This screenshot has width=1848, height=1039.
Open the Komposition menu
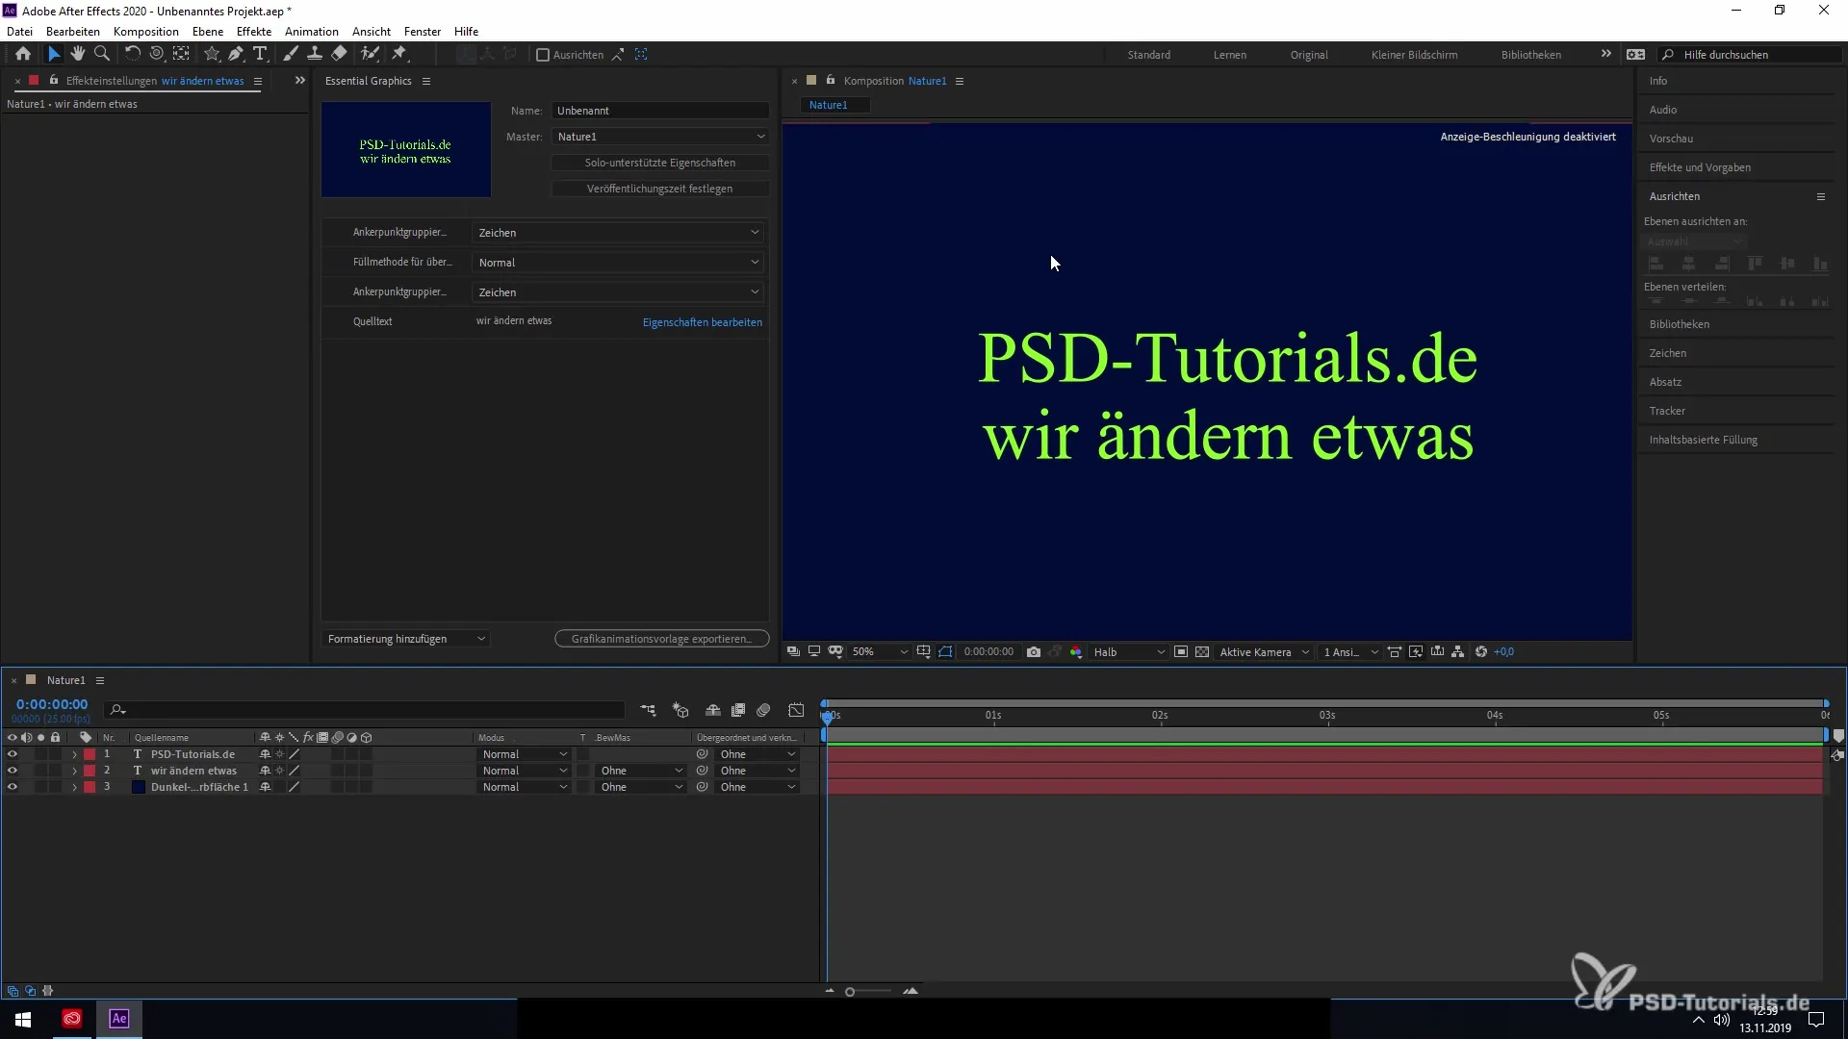pyautogui.click(x=146, y=31)
